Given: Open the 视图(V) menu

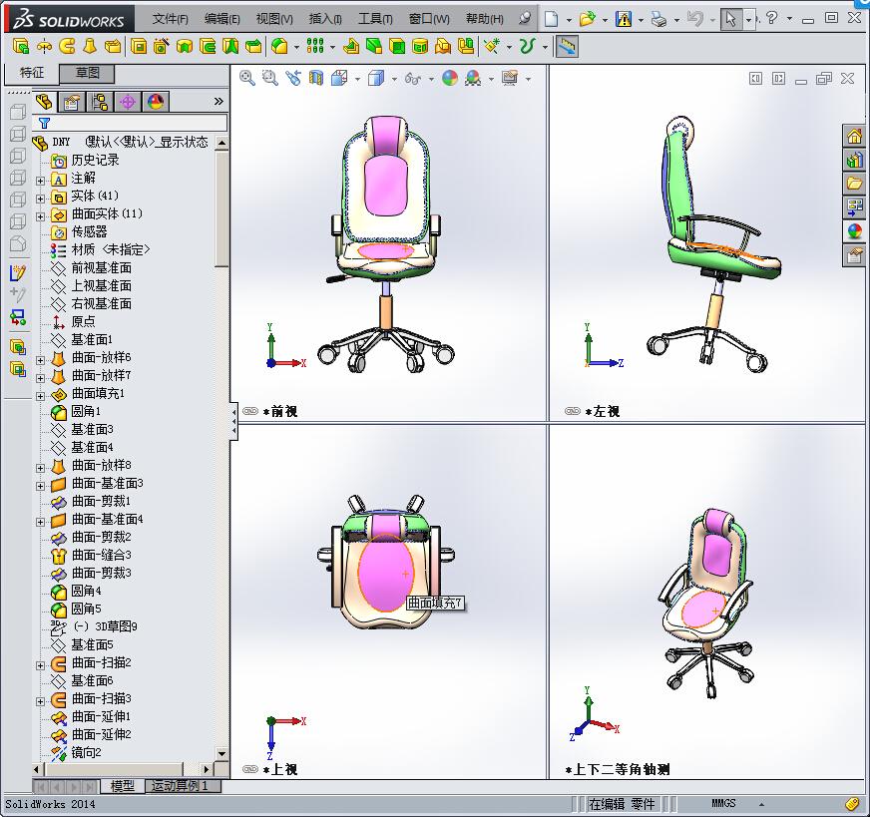Looking at the screenshot, I should coord(274,19).
